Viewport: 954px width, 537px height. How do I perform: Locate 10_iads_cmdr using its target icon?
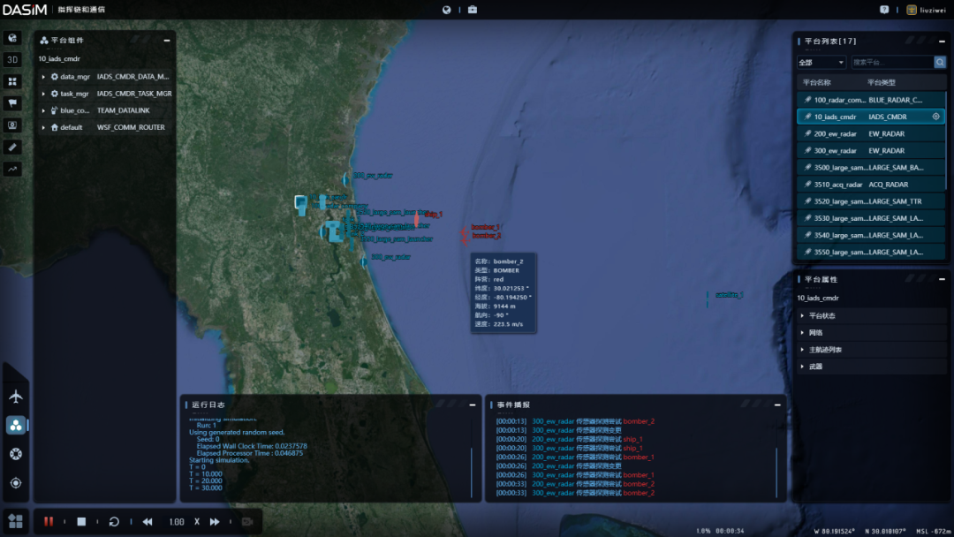pos(935,117)
